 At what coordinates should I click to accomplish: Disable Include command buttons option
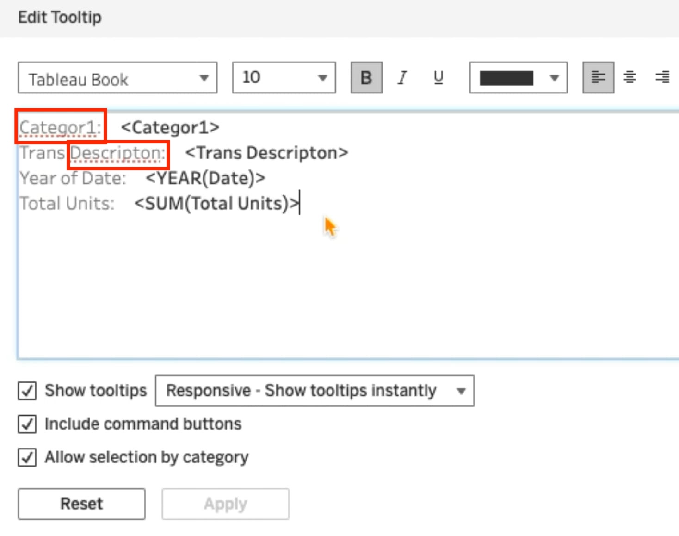(27, 424)
